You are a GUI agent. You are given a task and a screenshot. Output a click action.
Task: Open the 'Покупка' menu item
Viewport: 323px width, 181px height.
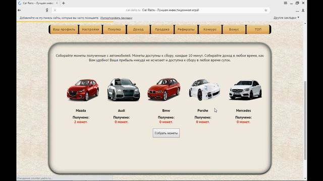tap(115, 29)
